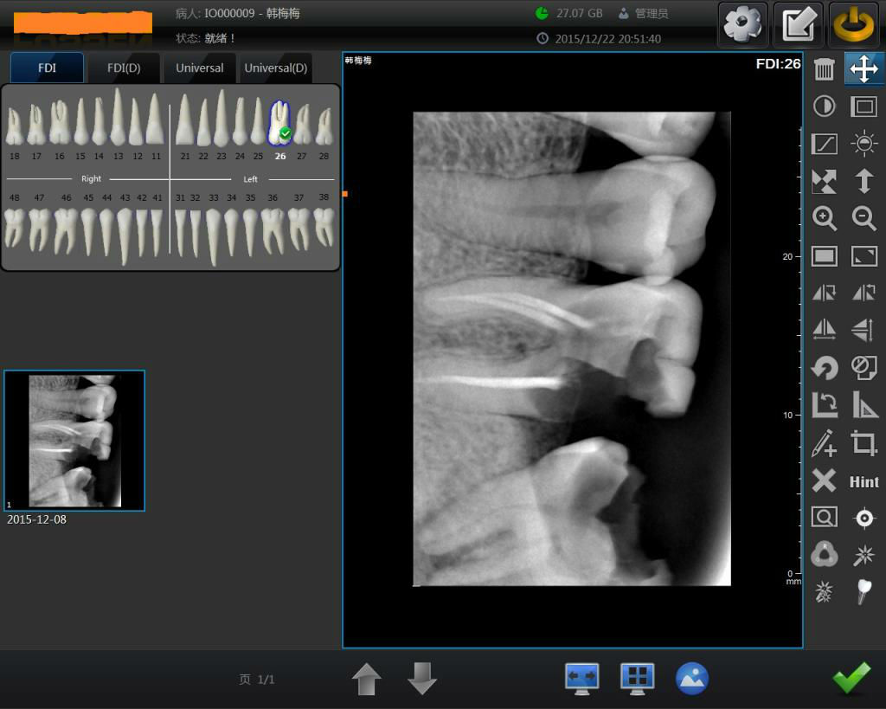Select lower tooth 36 in the chart

273,230
